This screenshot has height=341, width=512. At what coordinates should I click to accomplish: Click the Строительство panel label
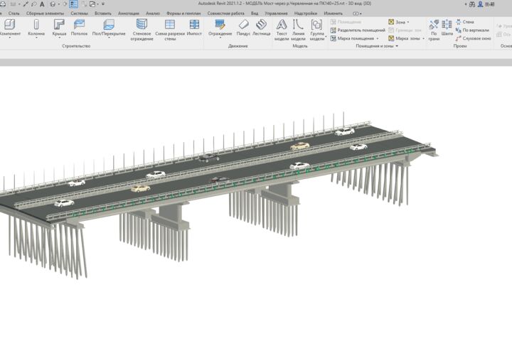tap(76, 46)
